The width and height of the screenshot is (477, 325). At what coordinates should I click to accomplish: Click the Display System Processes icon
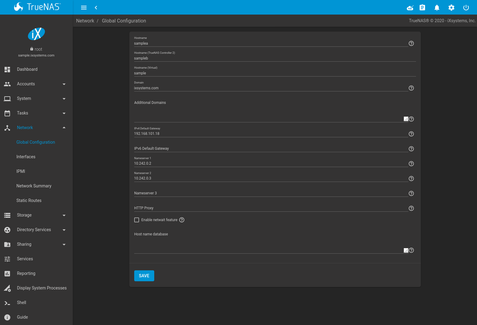click(7, 288)
